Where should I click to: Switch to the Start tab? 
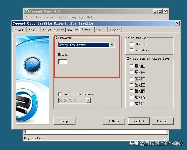point(20,30)
